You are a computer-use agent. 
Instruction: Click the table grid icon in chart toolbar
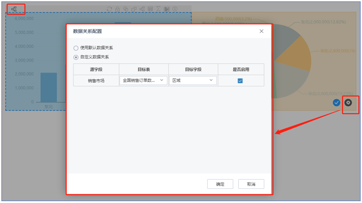(x=150, y=9)
